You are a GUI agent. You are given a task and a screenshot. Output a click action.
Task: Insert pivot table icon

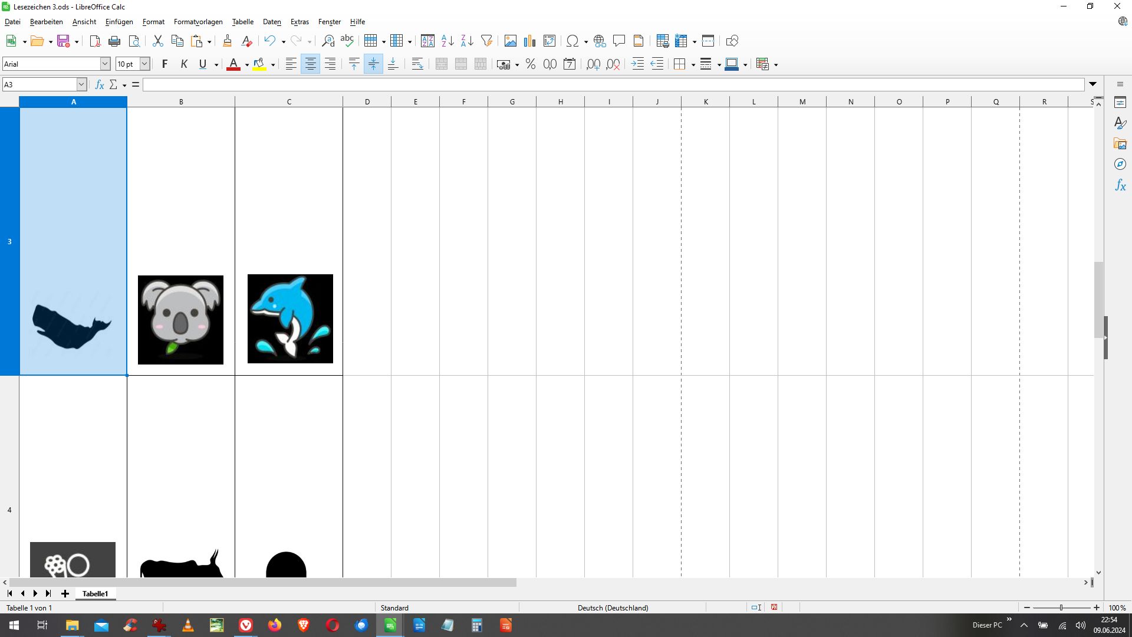(x=549, y=41)
